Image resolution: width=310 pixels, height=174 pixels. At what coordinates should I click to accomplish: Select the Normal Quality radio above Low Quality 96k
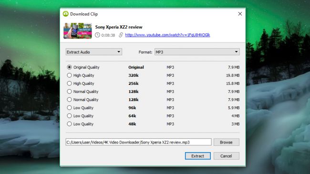tap(69, 100)
